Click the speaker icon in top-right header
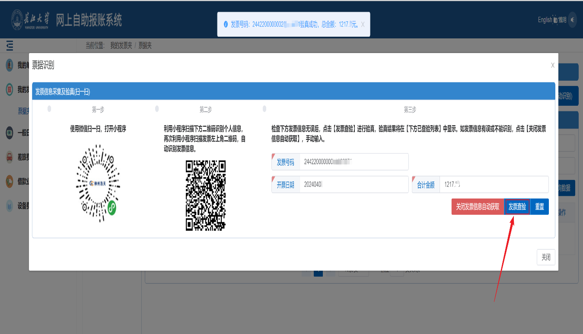This screenshot has height=334, width=583. [573, 20]
